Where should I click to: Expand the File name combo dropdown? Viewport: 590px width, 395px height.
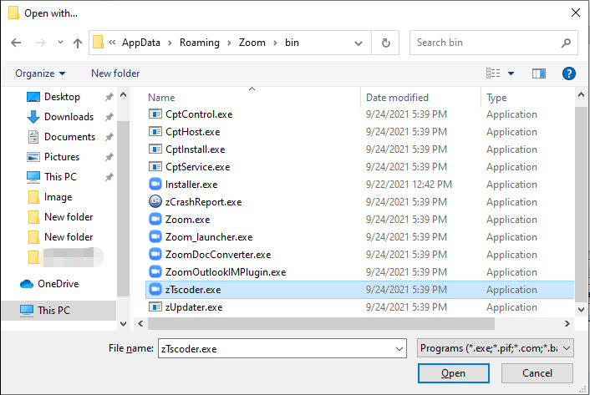(399, 349)
